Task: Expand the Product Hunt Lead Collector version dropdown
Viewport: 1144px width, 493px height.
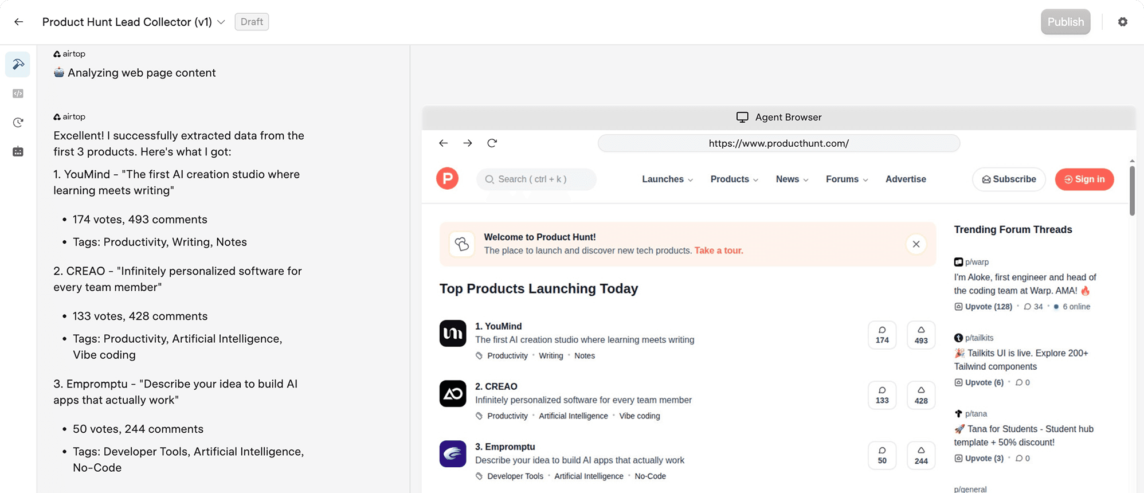Action: (x=221, y=22)
